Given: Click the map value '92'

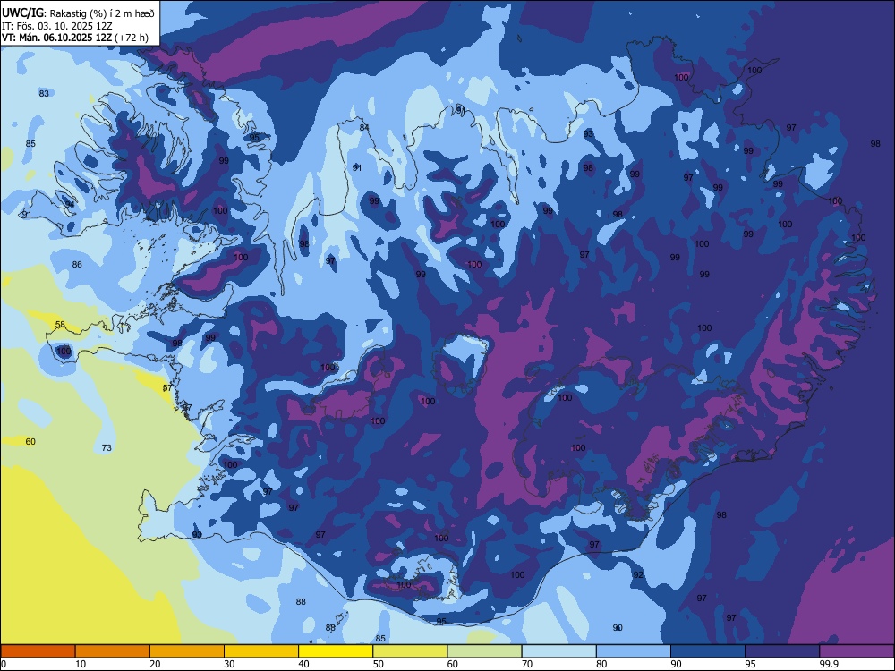Looking at the screenshot, I should click(x=638, y=574).
